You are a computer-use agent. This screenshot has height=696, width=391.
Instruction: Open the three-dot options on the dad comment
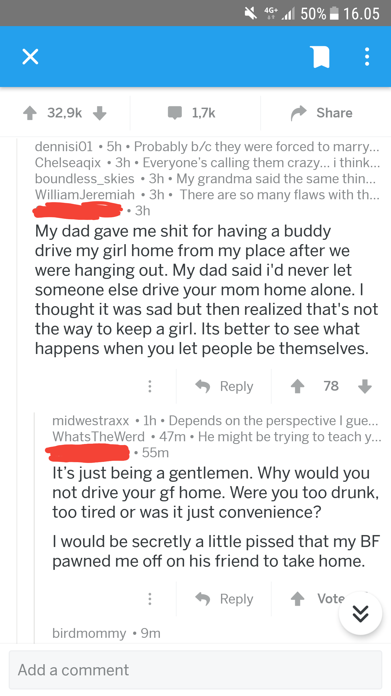150,387
